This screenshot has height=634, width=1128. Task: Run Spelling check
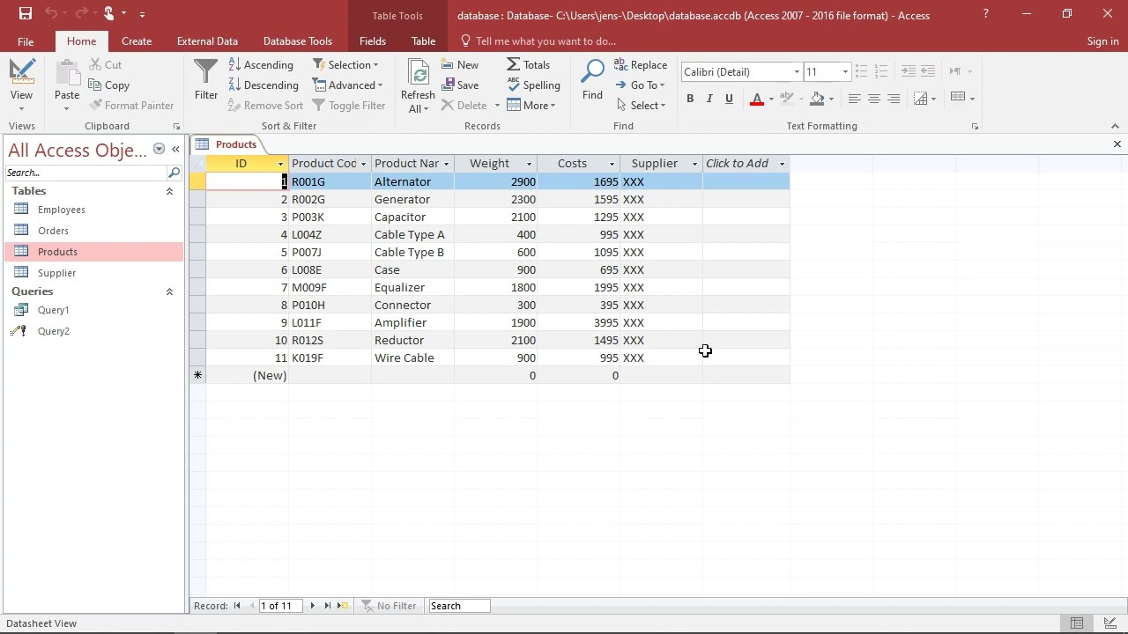(x=533, y=85)
